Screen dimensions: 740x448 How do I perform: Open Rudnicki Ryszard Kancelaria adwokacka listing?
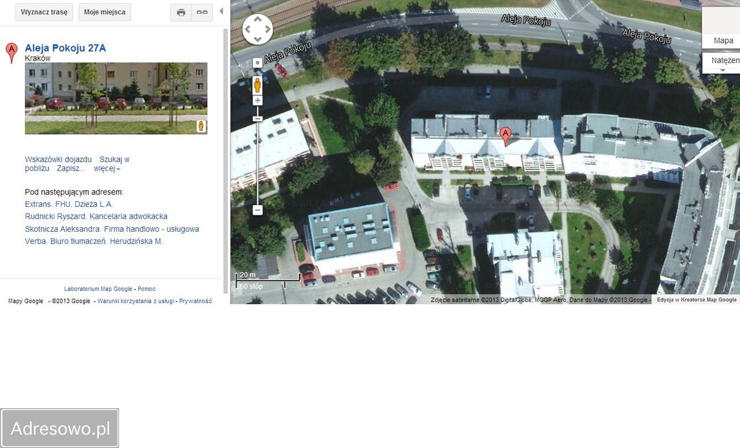[x=96, y=216]
